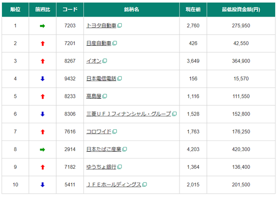Open the トヨタ自動車 stock link
The image size is (279, 197).
point(101,25)
